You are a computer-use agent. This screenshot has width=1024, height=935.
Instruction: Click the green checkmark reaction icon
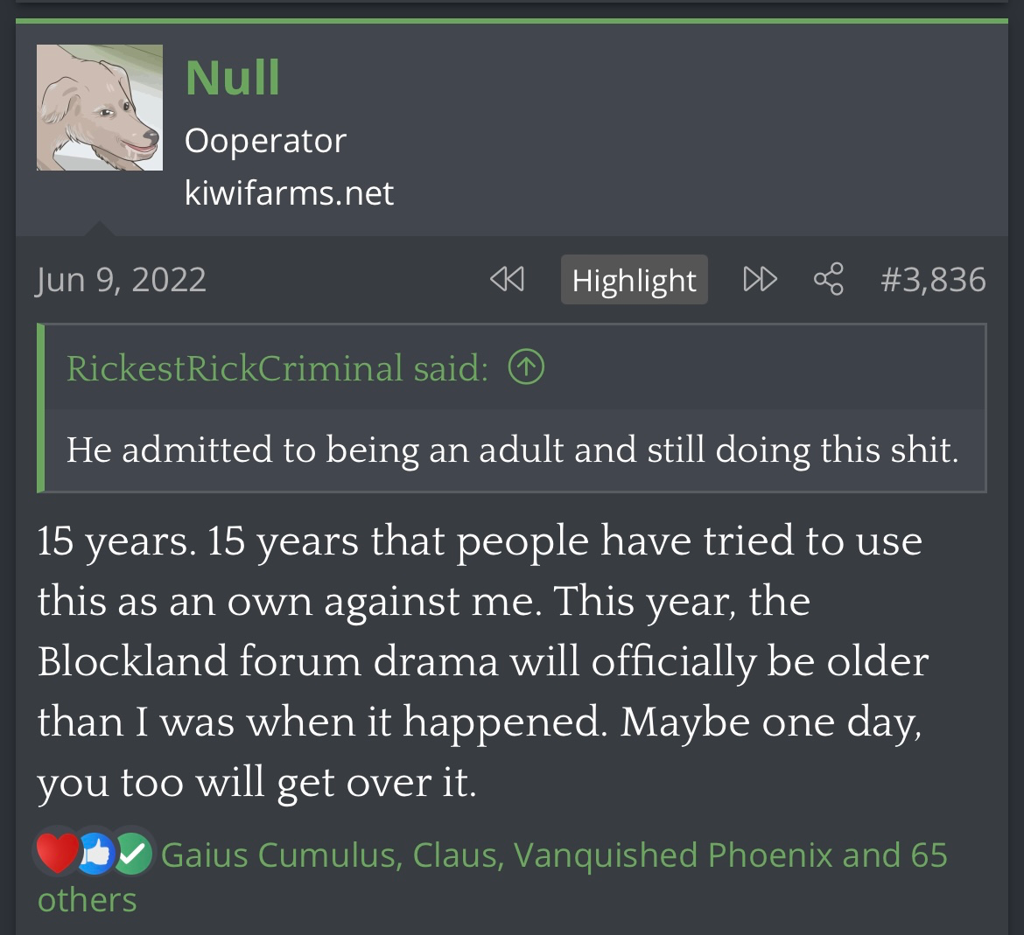click(133, 855)
